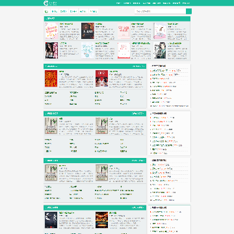Open the dark moonlit cover in the bottom category section

51,220
